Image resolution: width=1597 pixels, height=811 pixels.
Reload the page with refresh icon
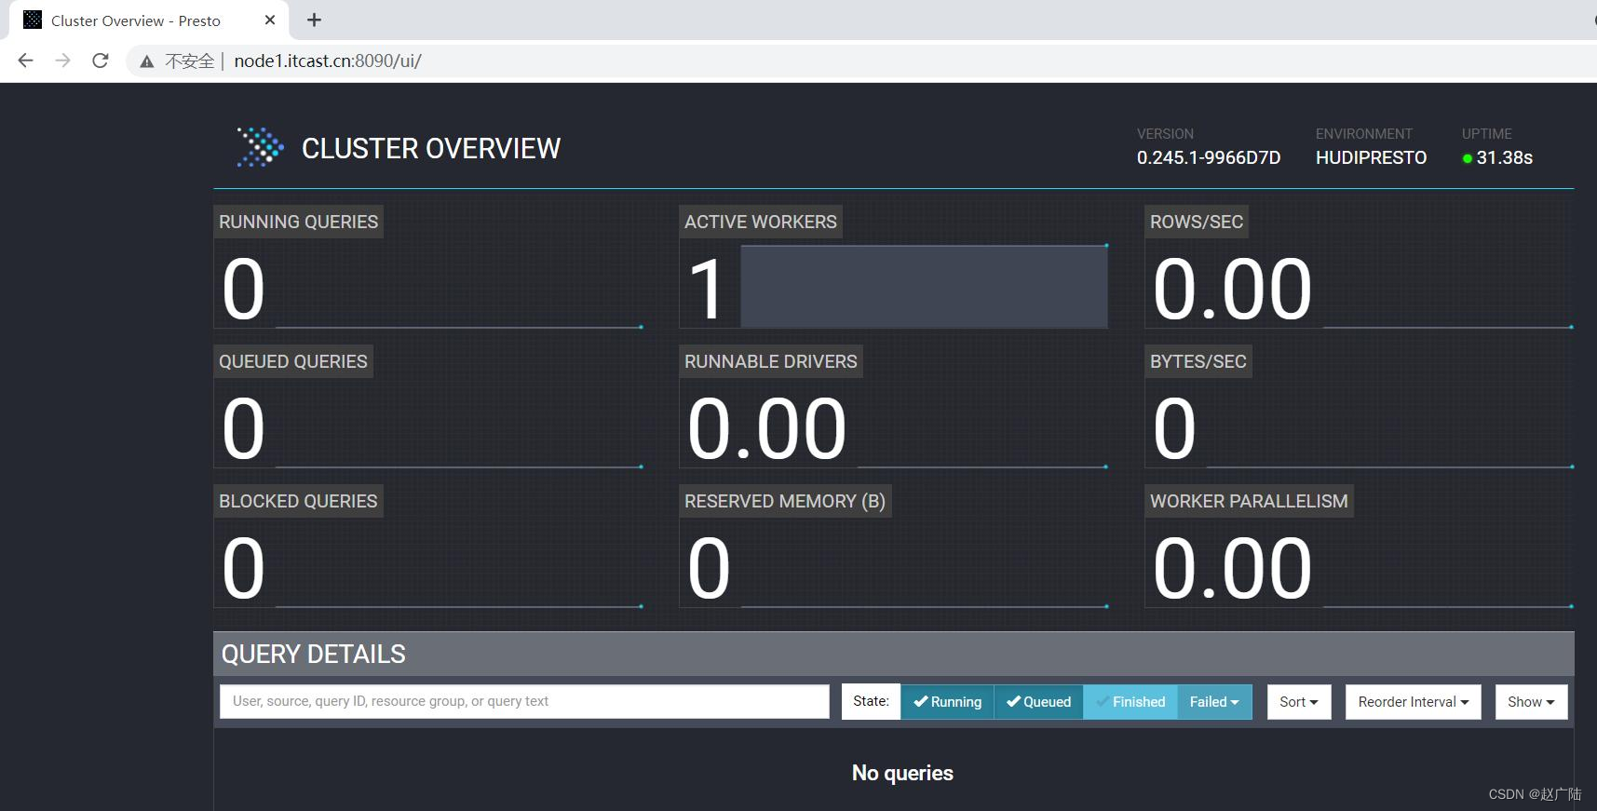[x=101, y=61]
